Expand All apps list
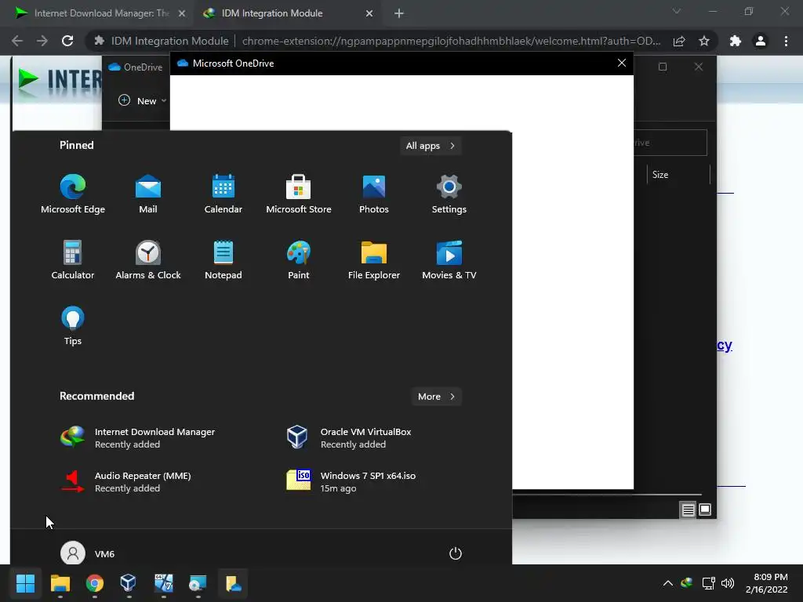The image size is (803, 602). pos(431,146)
